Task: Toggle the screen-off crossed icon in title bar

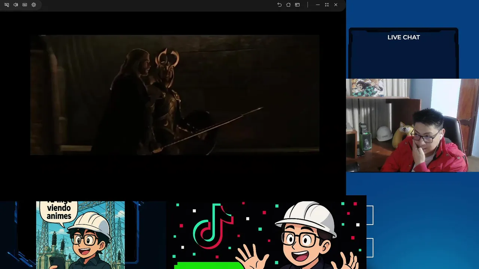Action: click(7, 5)
